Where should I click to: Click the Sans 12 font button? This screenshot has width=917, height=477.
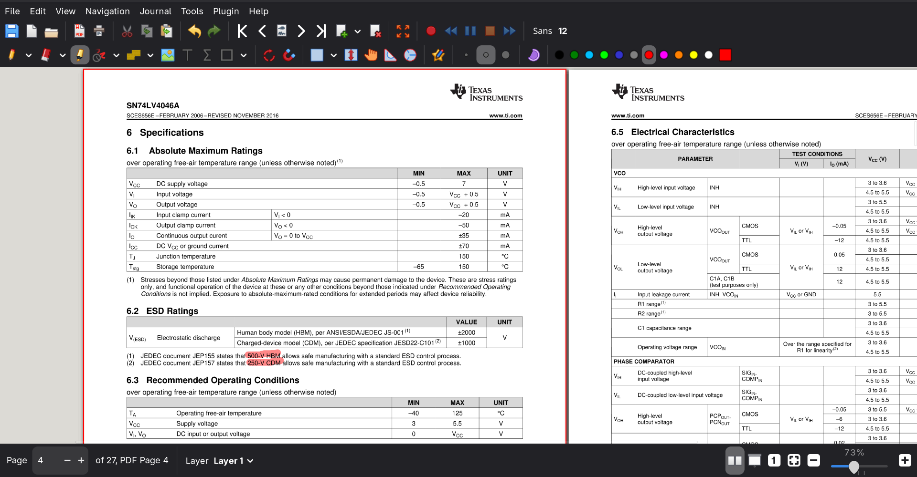[x=550, y=31]
